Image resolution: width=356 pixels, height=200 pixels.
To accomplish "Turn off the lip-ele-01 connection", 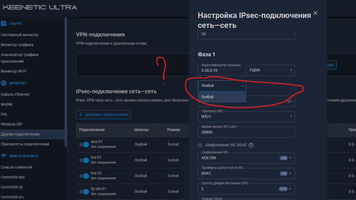I will point(84,191).
